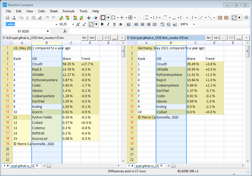
Task: Open fill color dropdown next to snowflake icon
Action: [x=239, y=18]
